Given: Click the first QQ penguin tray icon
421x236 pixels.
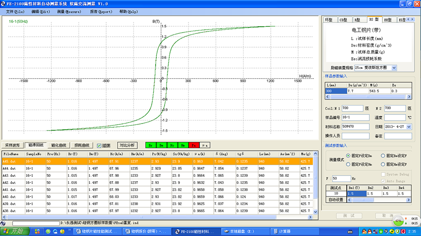Looking at the screenshot, I should [364, 231].
